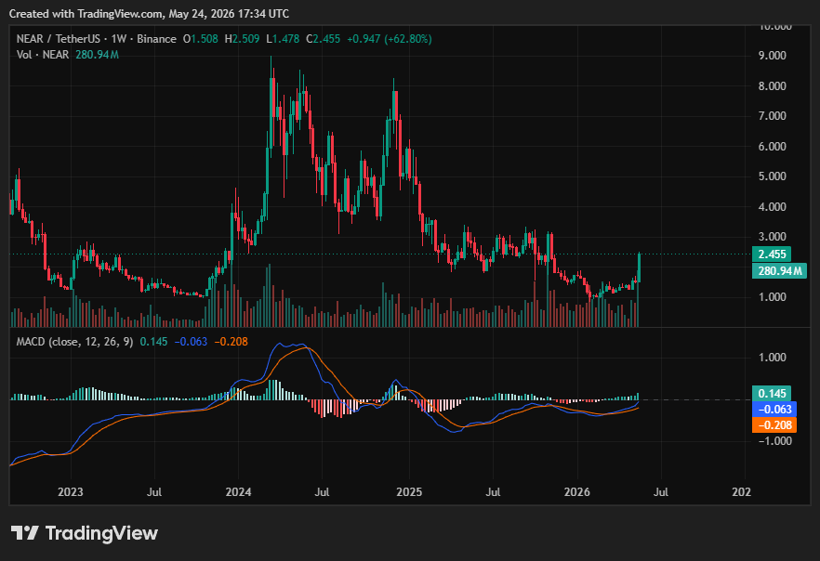Click the change value +0.947 (+62.80%)

(389, 39)
